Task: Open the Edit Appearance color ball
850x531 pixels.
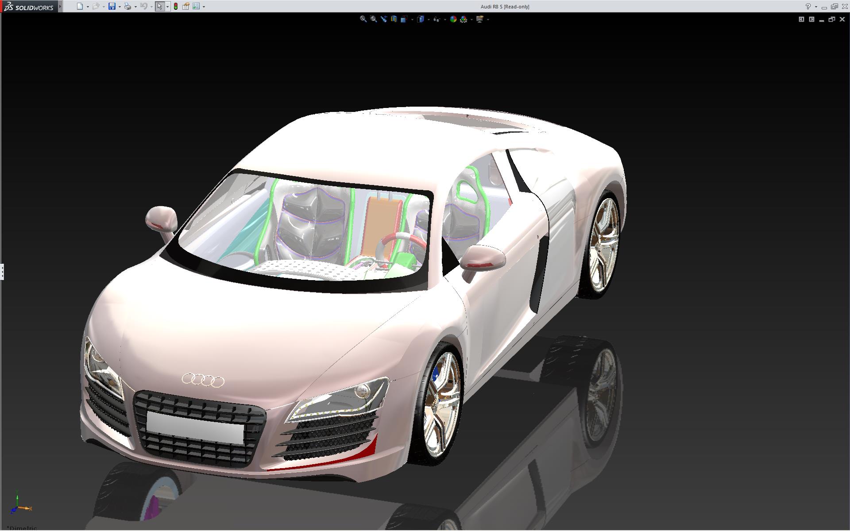Action: click(453, 19)
